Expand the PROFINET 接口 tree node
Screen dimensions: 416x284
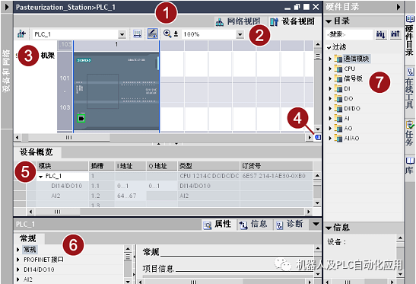point(18,260)
